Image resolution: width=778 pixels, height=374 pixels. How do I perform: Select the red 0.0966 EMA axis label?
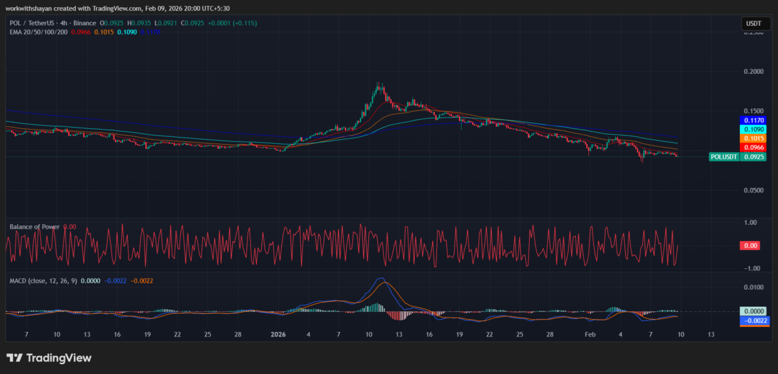[753, 148]
